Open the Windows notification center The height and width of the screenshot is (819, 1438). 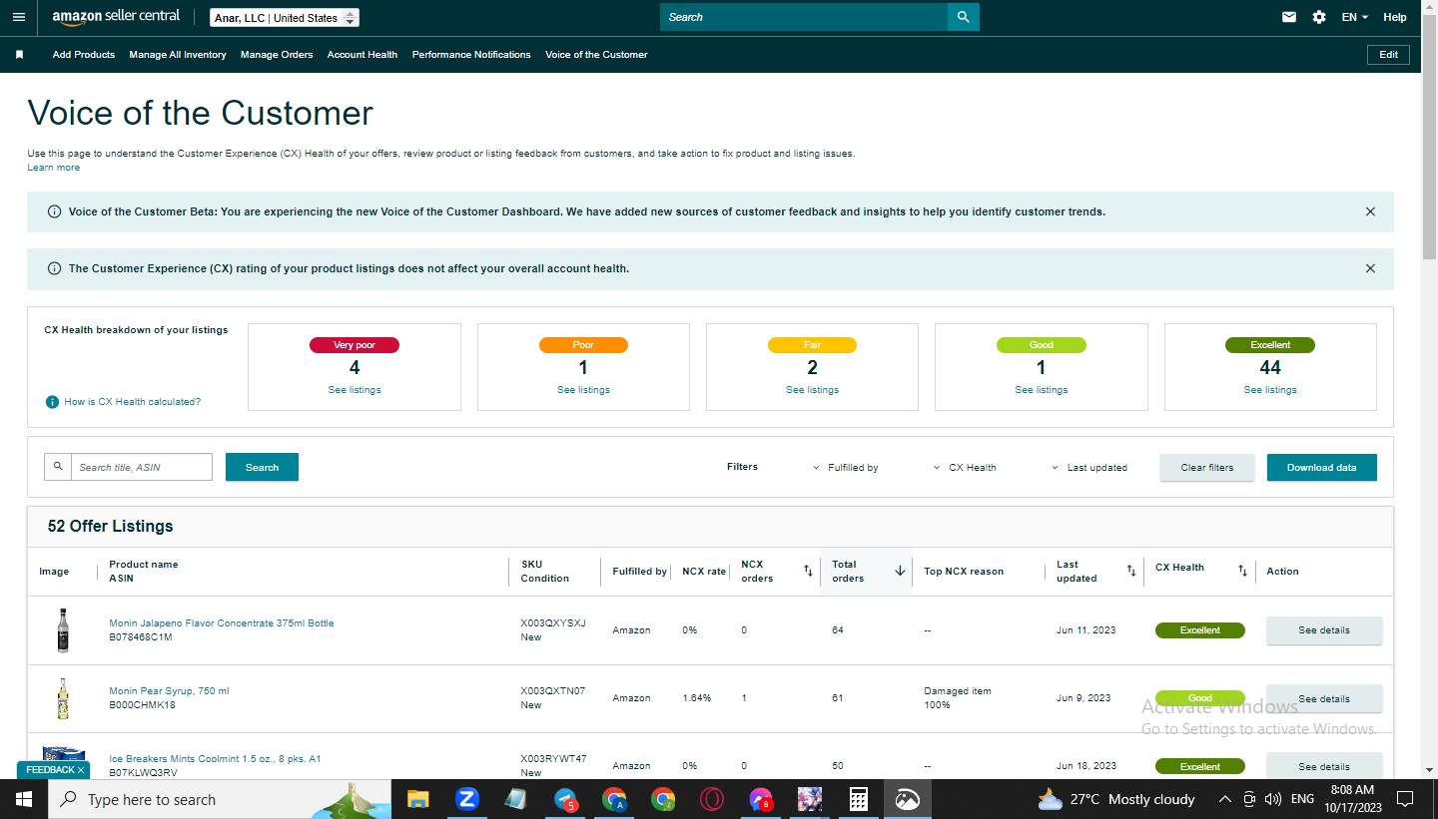pos(1405,799)
